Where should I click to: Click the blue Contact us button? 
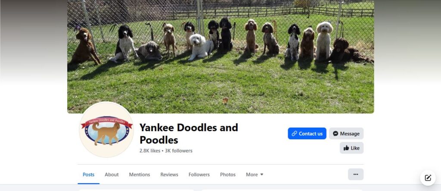point(307,134)
